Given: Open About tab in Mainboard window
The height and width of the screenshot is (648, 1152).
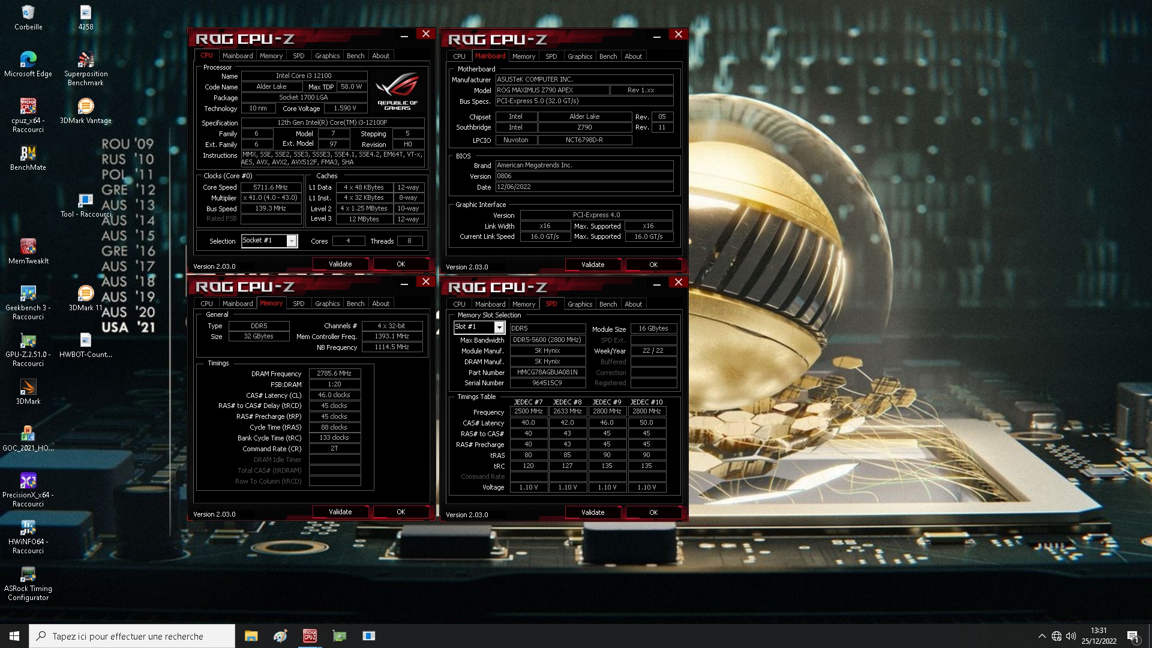Looking at the screenshot, I should [x=634, y=56].
